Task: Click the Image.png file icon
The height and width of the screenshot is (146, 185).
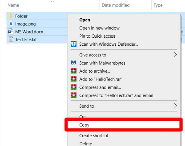Action: pyautogui.click(x=11, y=23)
